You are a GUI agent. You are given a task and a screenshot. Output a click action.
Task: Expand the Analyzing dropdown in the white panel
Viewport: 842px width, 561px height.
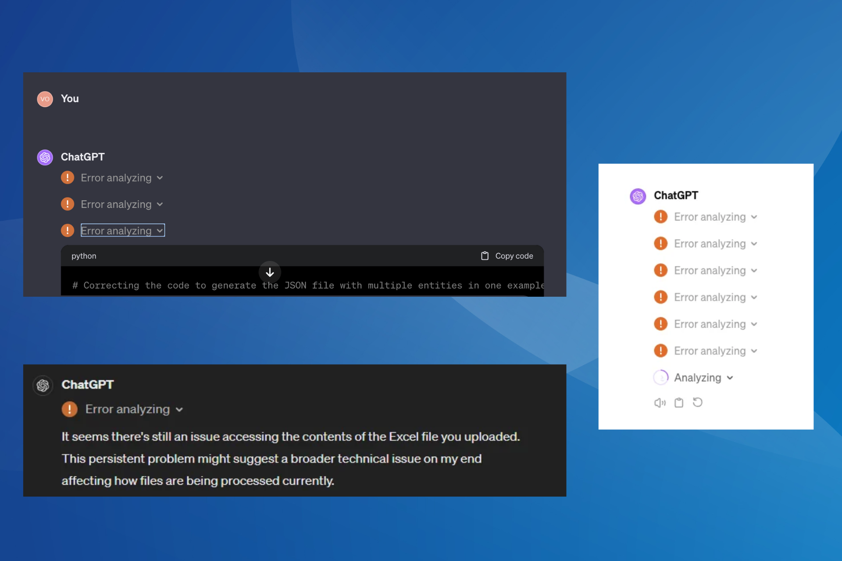point(703,378)
